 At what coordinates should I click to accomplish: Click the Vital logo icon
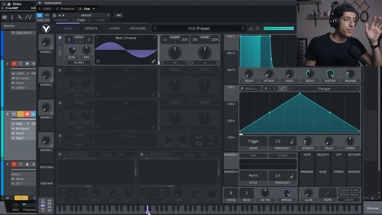click(46, 29)
